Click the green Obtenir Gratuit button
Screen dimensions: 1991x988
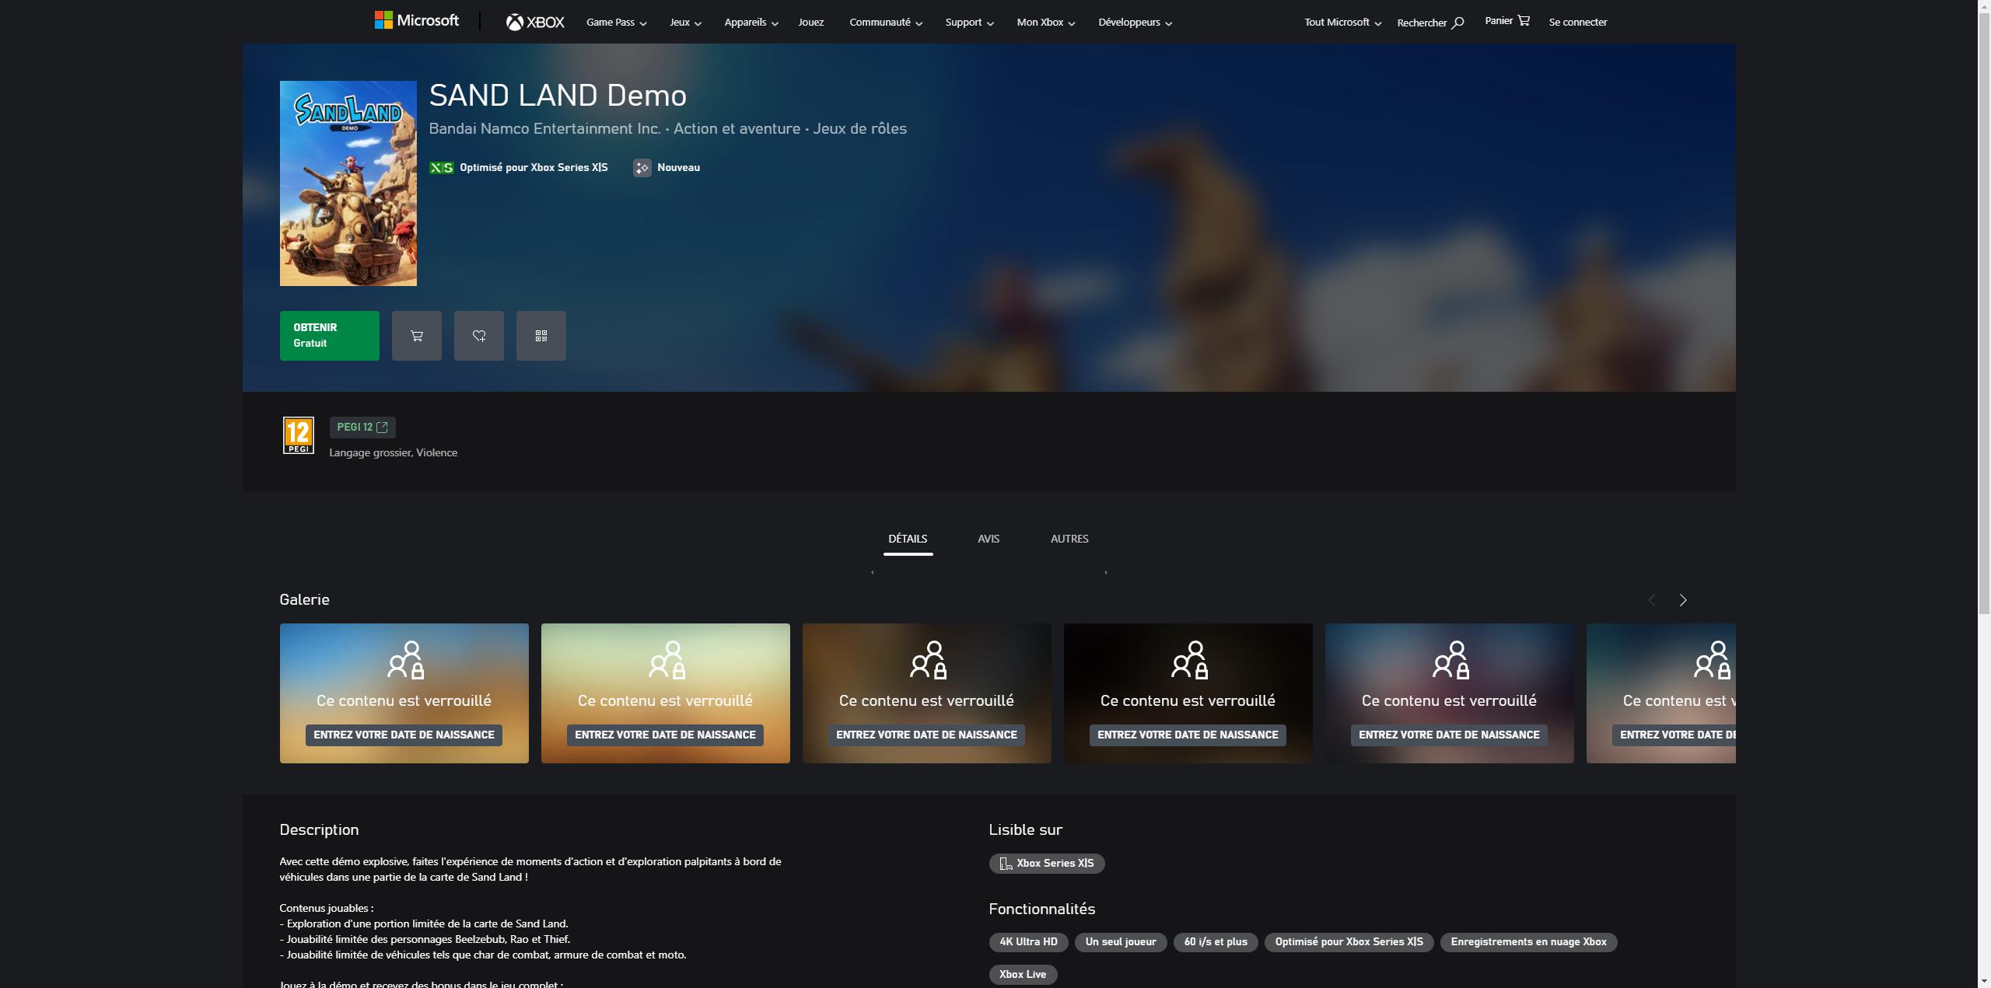329,335
